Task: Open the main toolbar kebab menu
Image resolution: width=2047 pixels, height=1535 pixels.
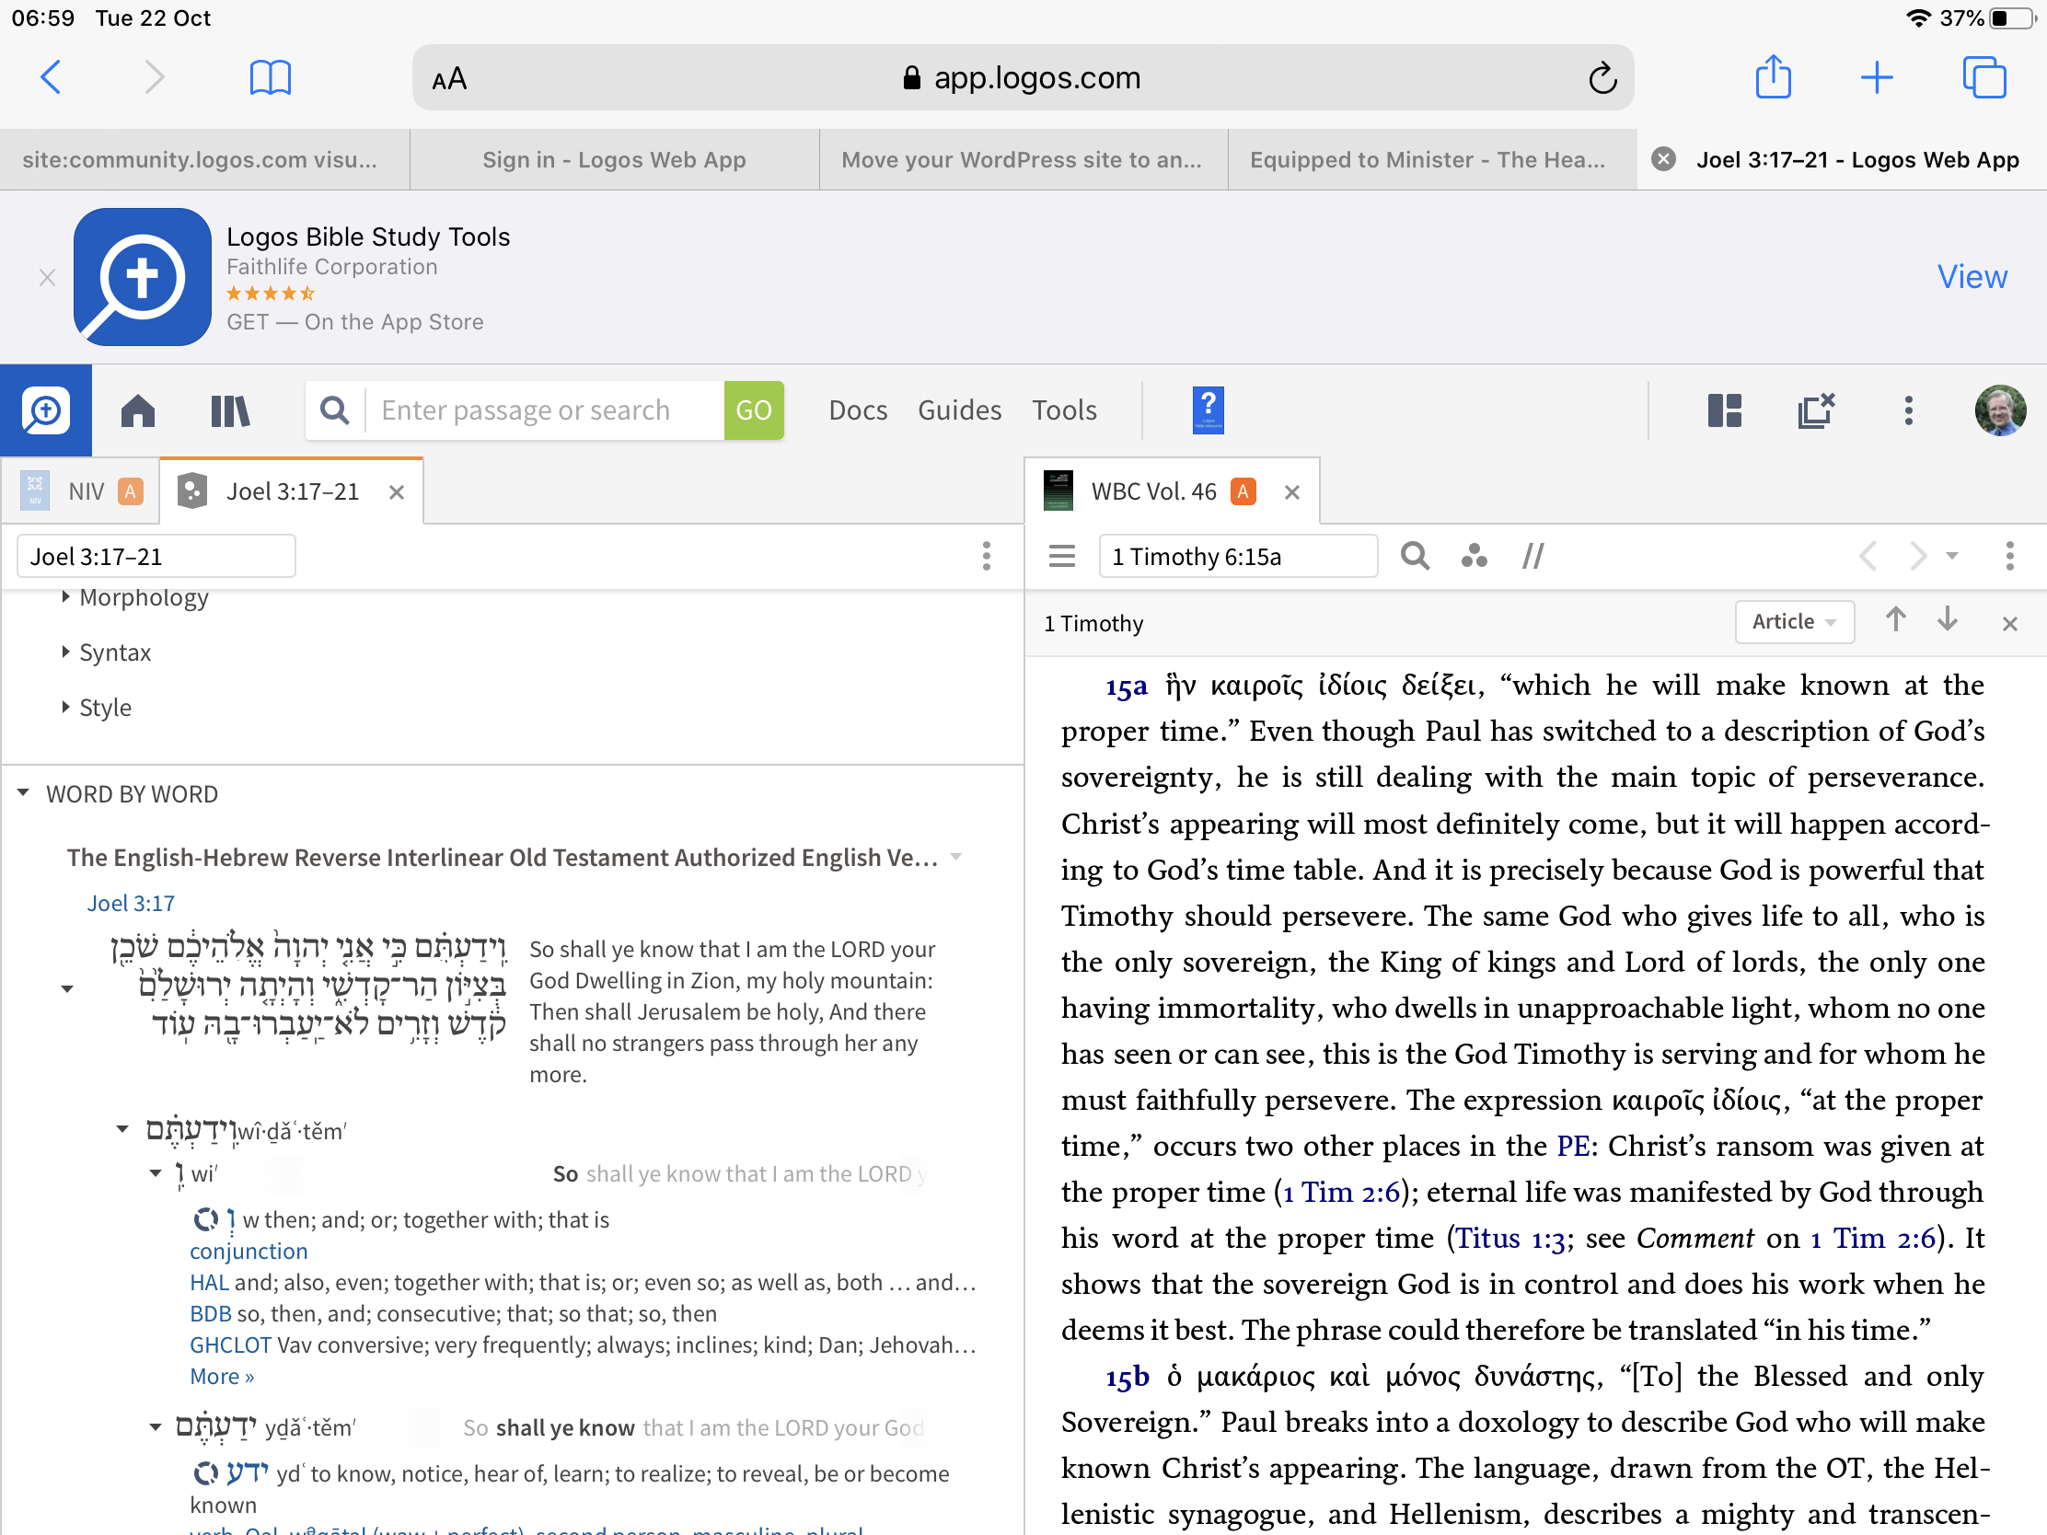Action: [x=1908, y=410]
